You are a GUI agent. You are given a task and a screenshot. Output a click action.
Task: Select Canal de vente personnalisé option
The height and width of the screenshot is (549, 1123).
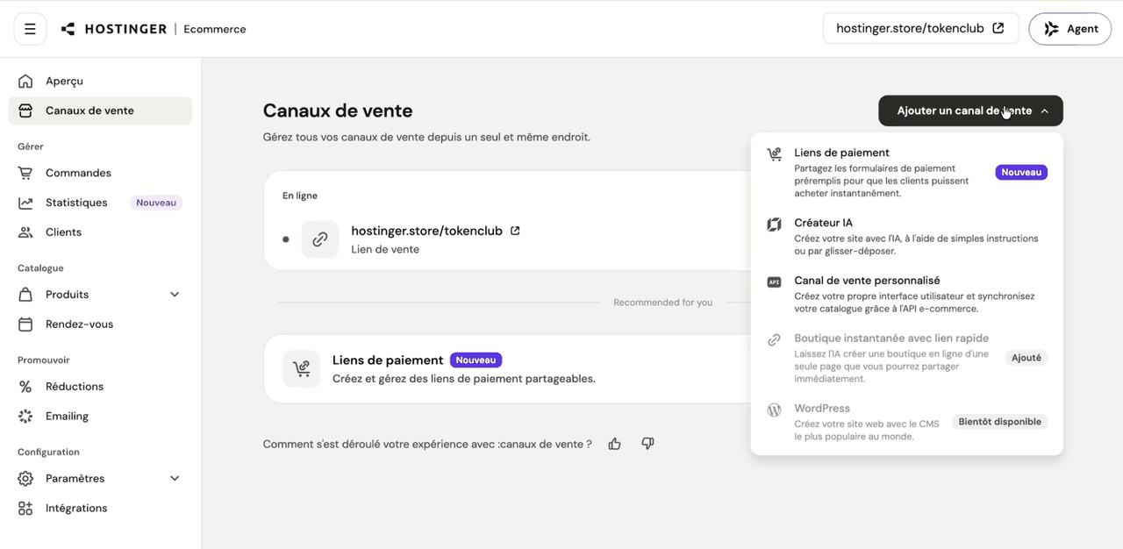pyautogui.click(x=906, y=295)
